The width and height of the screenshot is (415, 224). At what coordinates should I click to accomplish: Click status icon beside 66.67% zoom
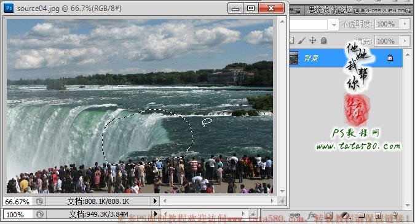tap(39, 201)
